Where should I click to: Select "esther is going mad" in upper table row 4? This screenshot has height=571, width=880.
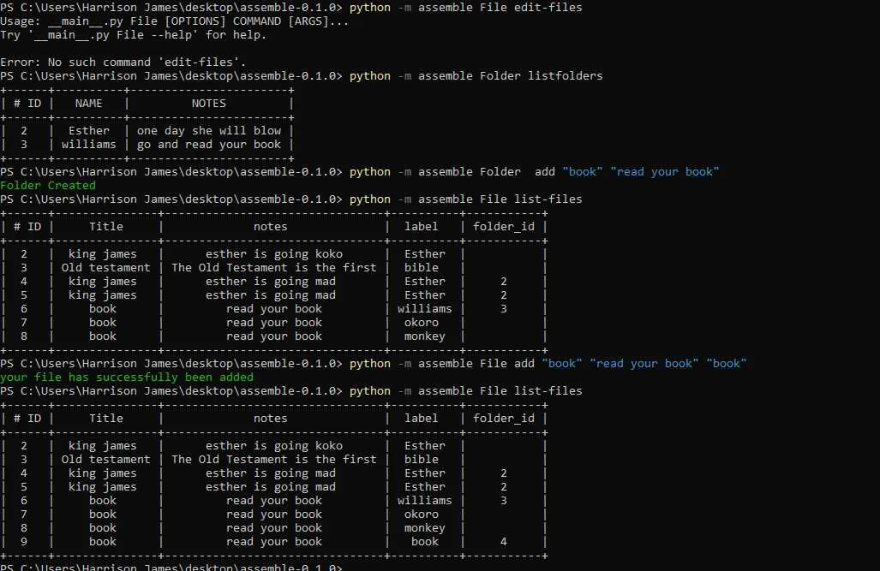271,282
